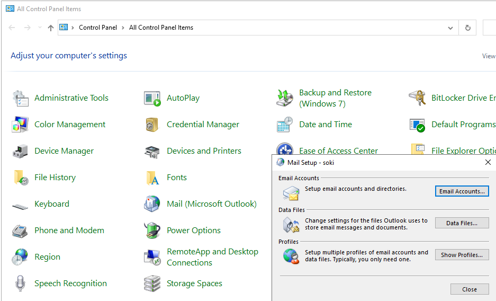Click the Device Manager icon
496x301 pixels.
point(20,151)
